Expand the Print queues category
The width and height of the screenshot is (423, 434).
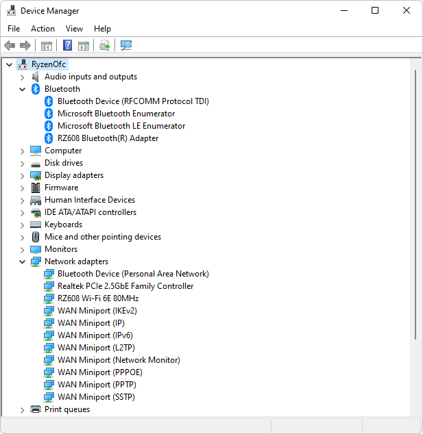pyautogui.click(x=23, y=409)
